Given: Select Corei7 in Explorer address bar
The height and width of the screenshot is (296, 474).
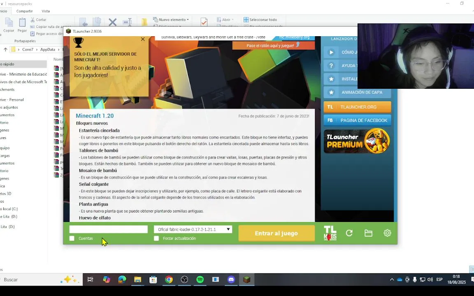Looking at the screenshot, I should click(x=28, y=49).
